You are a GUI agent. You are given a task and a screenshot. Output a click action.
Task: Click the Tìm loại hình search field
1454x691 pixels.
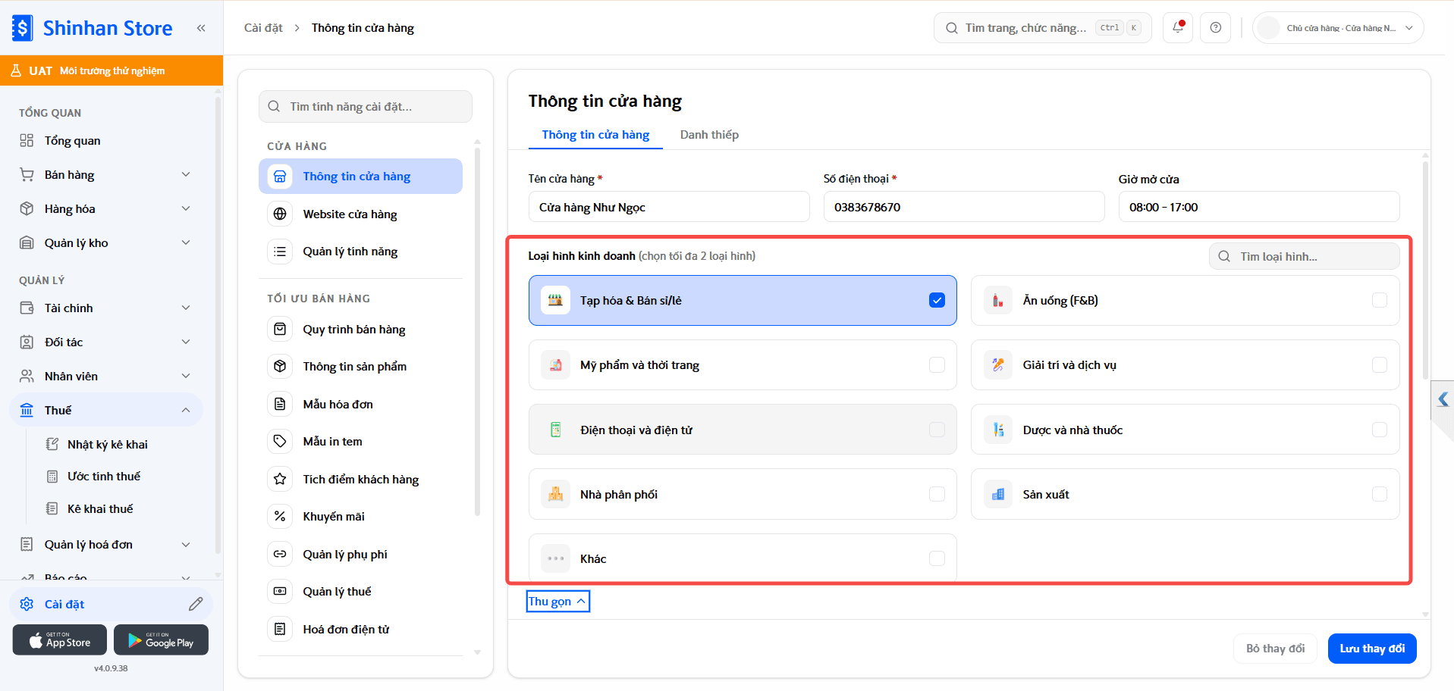coord(1304,256)
